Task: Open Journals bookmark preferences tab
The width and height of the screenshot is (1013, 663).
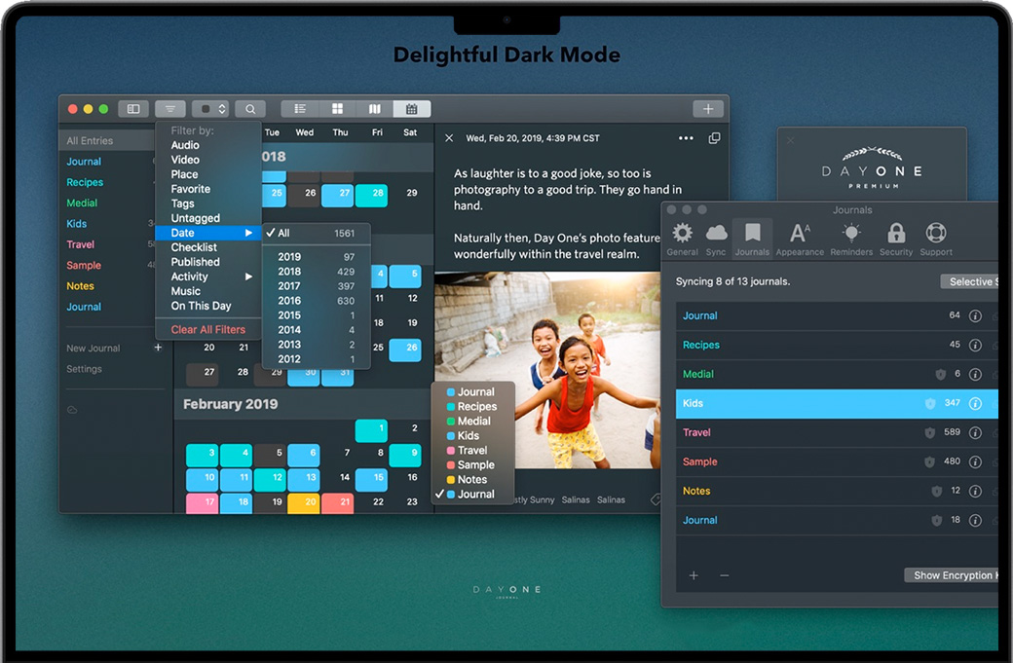Action: 752,239
